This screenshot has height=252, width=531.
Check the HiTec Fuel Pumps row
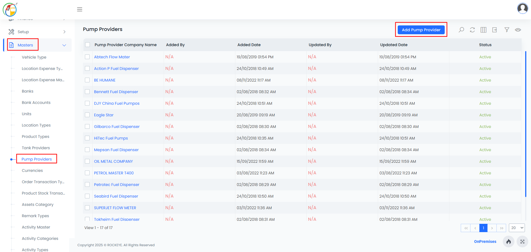[x=87, y=138]
